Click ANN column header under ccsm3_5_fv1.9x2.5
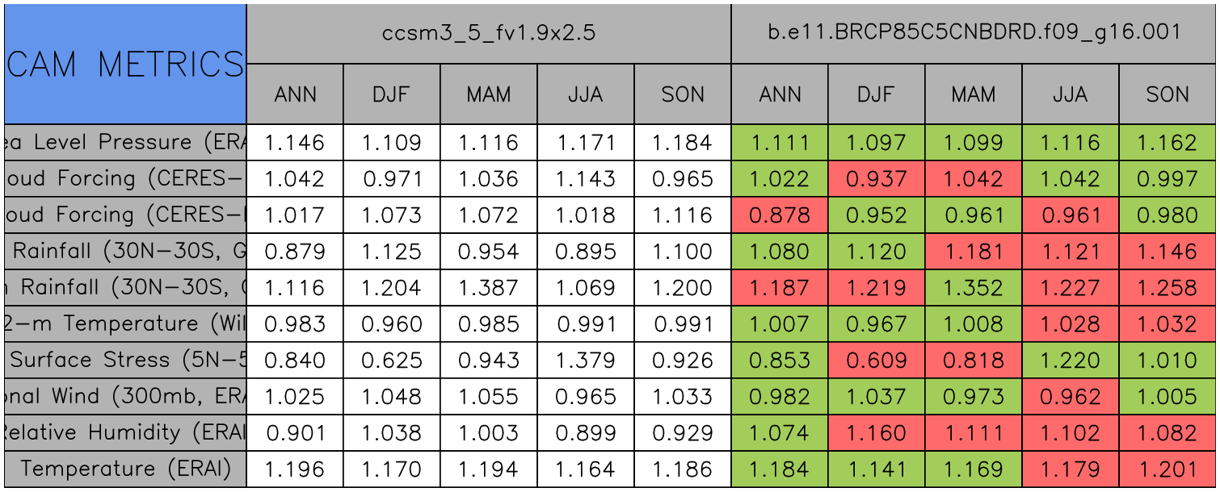The width and height of the screenshot is (1220, 492). (x=295, y=94)
